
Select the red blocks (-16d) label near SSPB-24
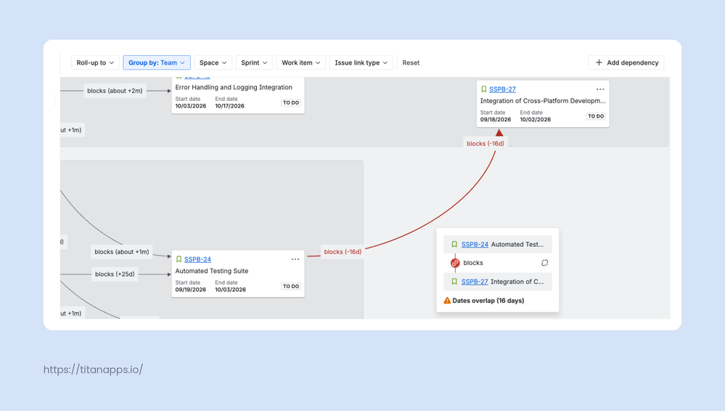tap(343, 252)
